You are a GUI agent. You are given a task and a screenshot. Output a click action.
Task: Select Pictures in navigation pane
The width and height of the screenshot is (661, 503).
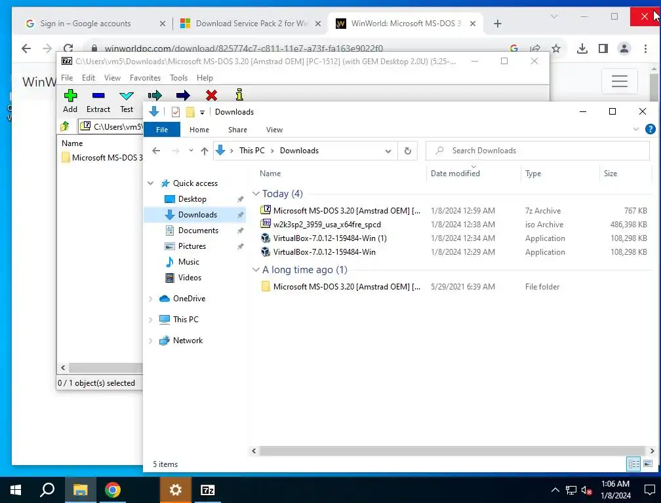pos(191,246)
